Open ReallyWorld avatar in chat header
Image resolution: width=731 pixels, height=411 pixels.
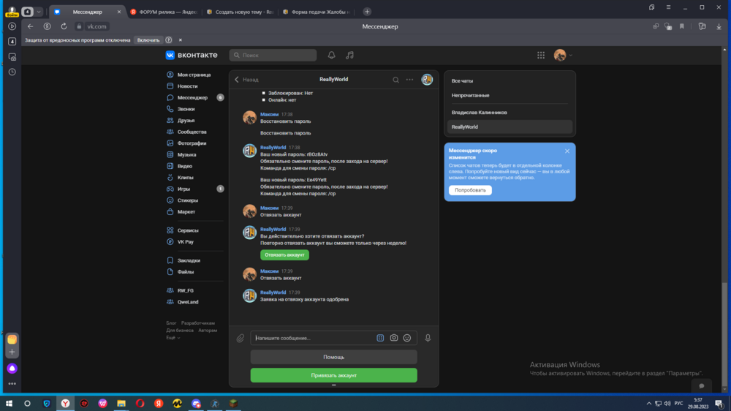point(427,79)
